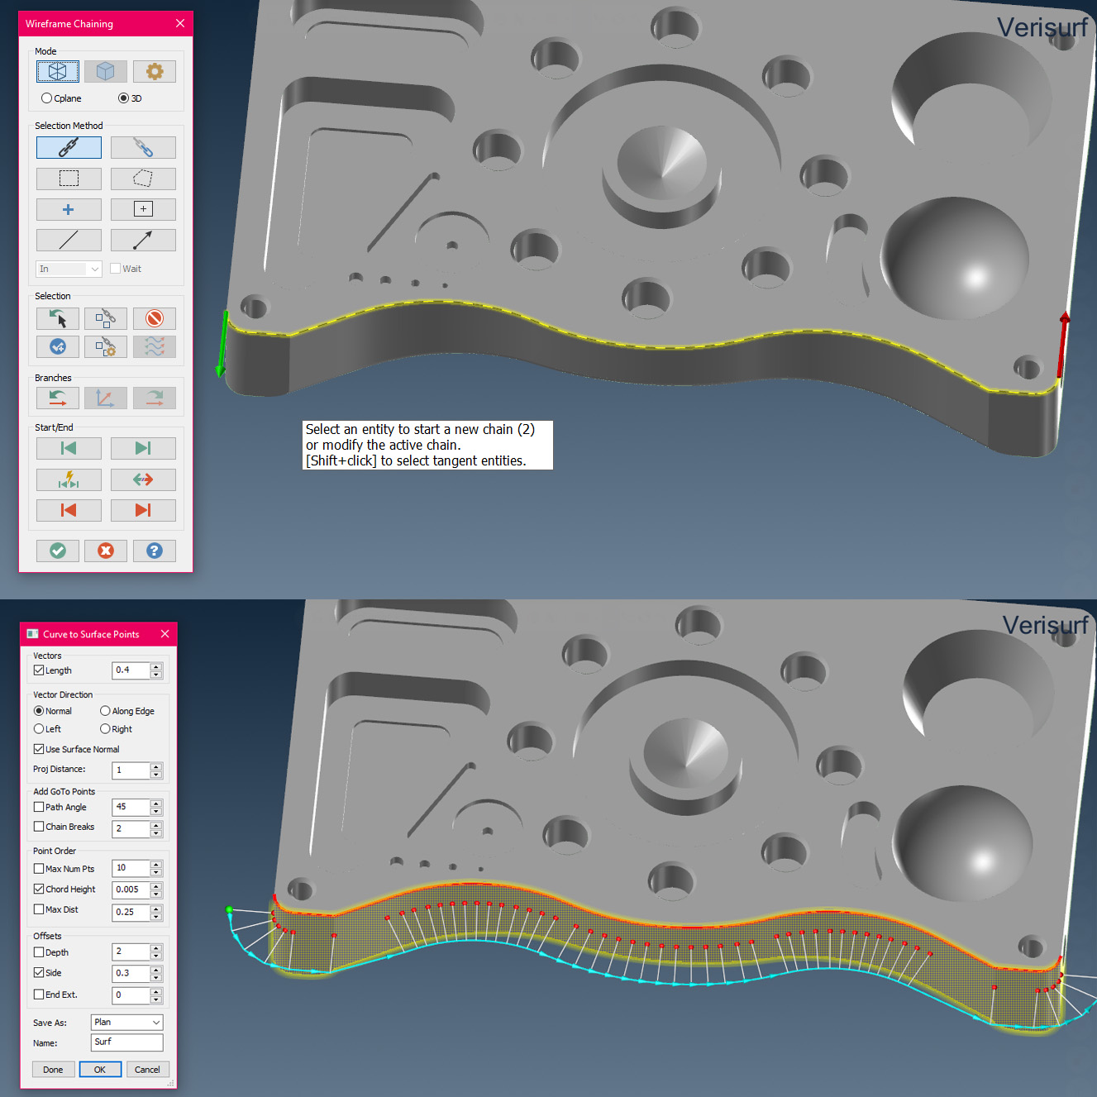The height and width of the screenshot is (1097, 1097).
Task: Move chain end forward red icon
Action: 143,510
